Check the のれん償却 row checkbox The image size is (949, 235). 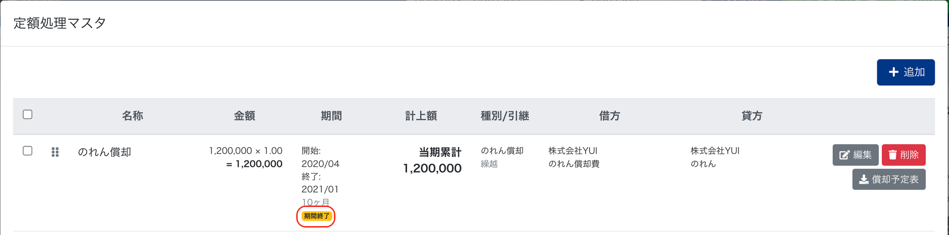click(x=28, y=151)
